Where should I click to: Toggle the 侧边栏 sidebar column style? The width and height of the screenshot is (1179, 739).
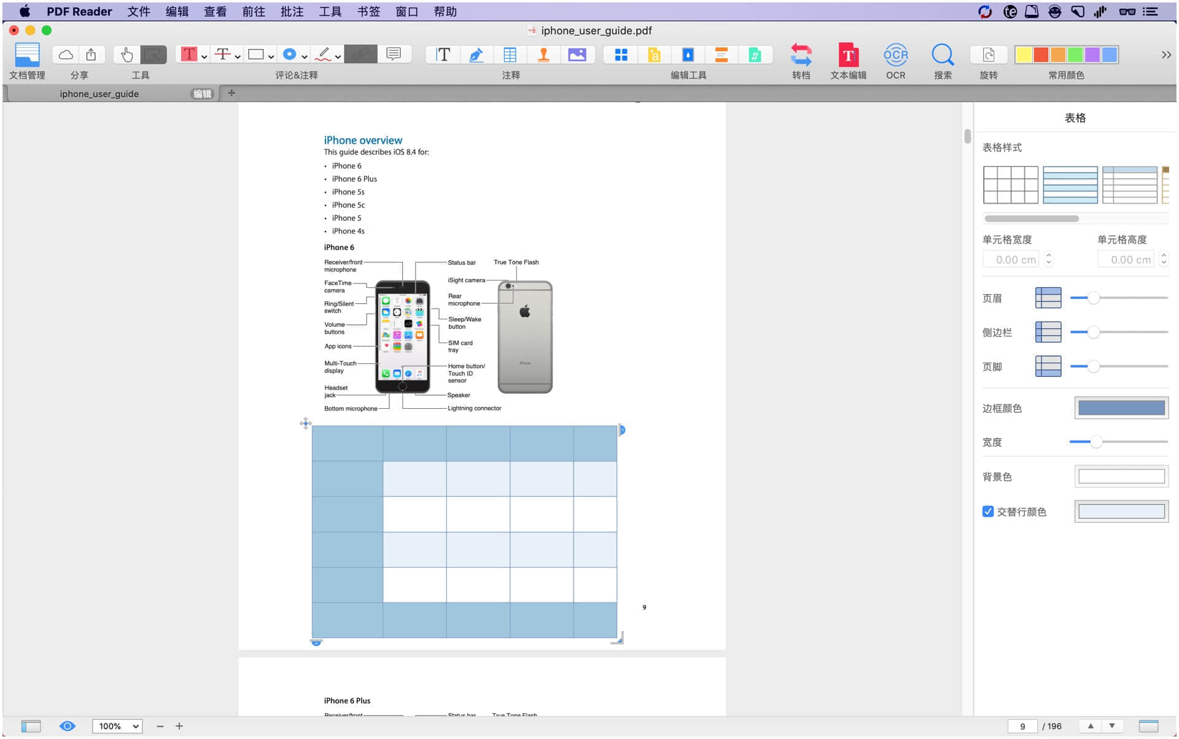tap(1048, 332)
